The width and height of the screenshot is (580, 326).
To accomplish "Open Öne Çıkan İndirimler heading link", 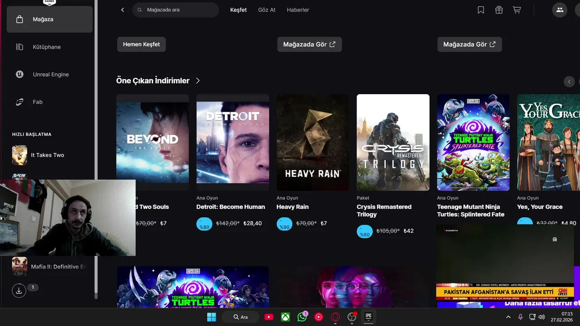I will [153, 81].
